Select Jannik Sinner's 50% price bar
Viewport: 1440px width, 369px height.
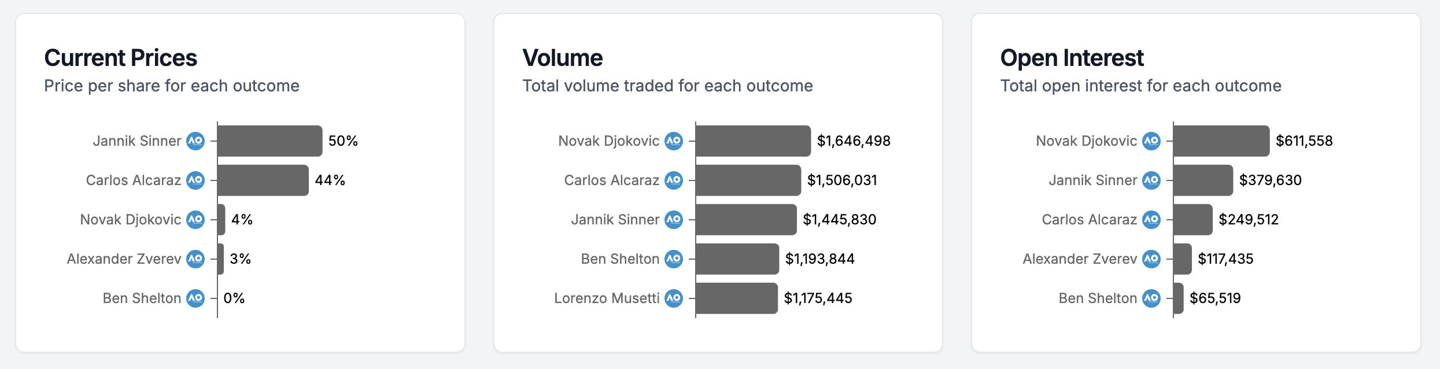click(269, 141)
